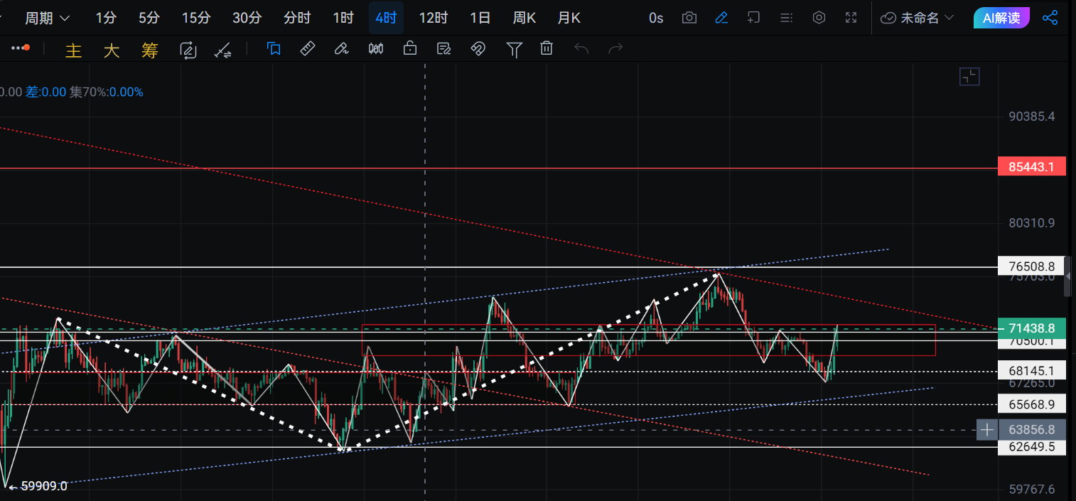The image size is (1076, 501).
Task: Toggle the drawing lock padlock icon
Action: [409, 48]
